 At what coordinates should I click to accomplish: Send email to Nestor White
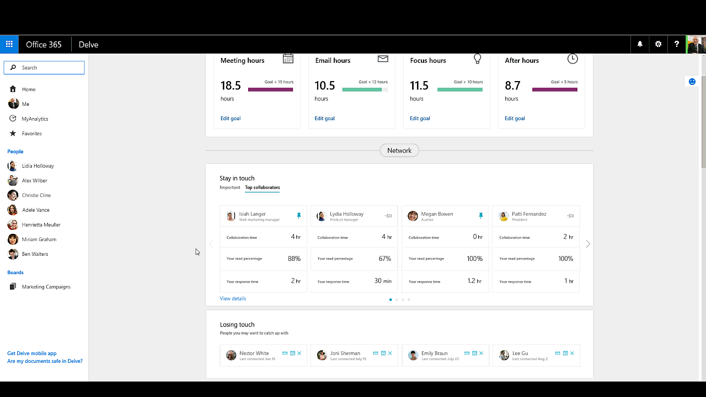(x=285, y=353)
